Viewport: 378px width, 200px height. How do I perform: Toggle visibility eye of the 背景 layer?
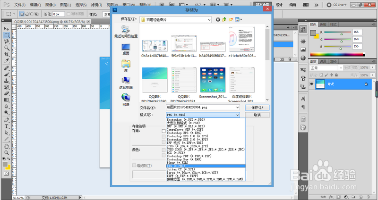[x=312, y=84]
